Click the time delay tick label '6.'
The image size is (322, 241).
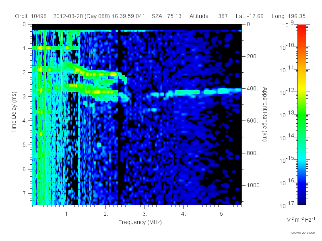point(25,169)
